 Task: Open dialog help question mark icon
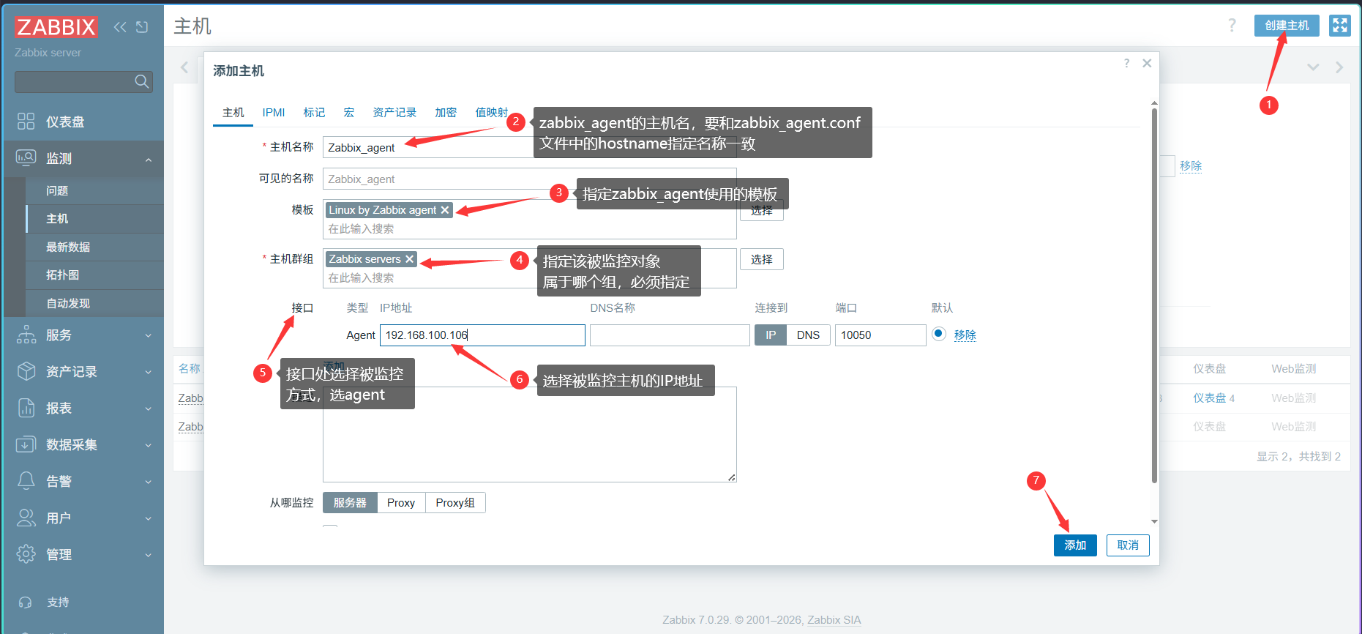pos(1126,64)
